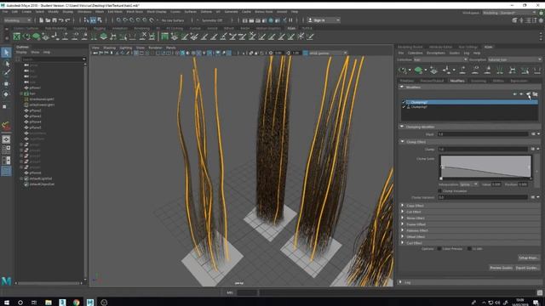The image size is (545, 306).
Task: Click the add-modifier icon above modifier list
Action: pyautogui.click(x=528, y=94)
